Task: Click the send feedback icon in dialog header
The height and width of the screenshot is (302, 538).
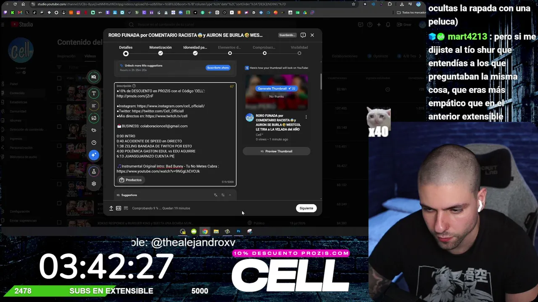Action: click(303, 35)
